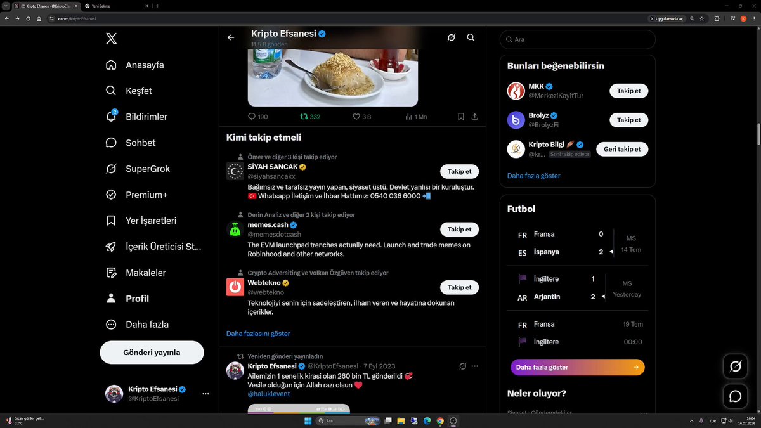Open Anasayfa from the sidebar
Screen dimensions: 761x428
pyautogui.click(x=135, y=65)
